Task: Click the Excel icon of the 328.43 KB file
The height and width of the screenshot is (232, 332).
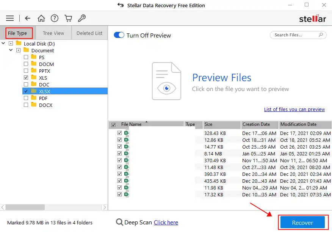Action: (x=127, y=133)
